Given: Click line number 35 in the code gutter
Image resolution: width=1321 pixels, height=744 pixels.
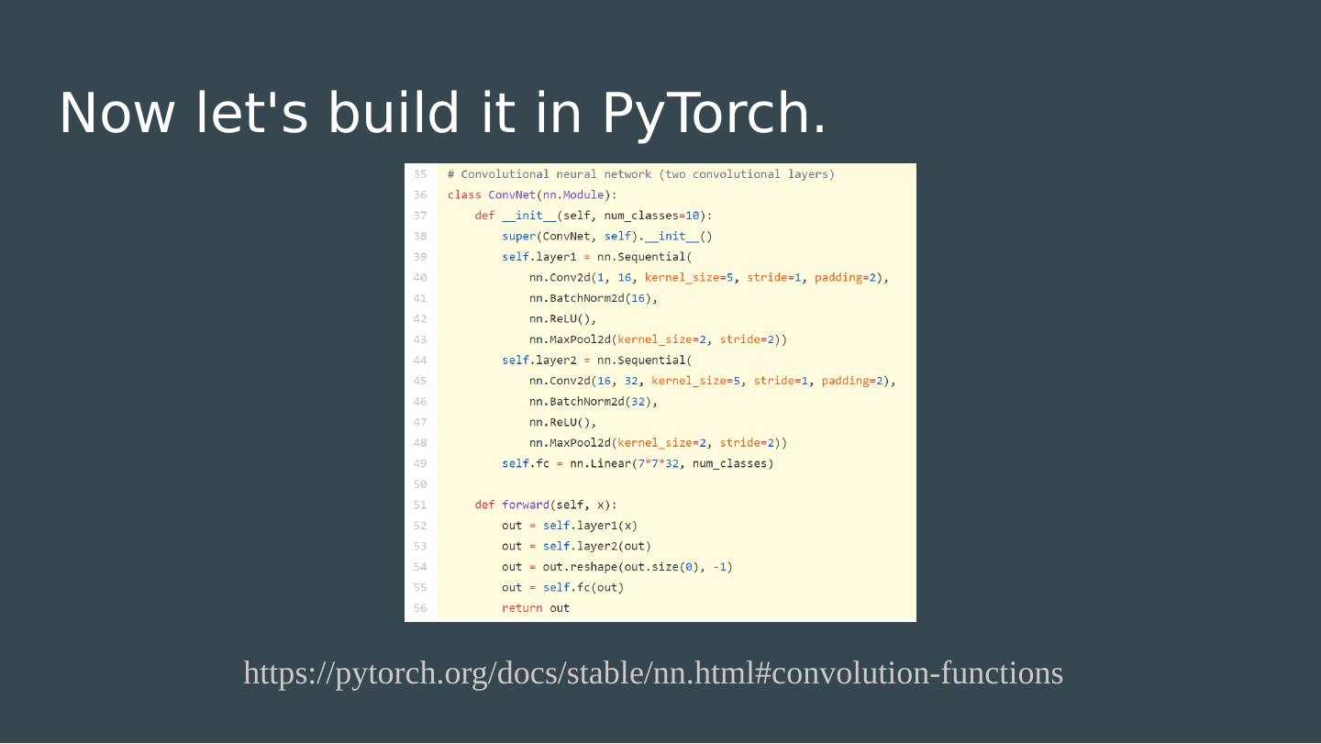Looking at the screenshot, I should point(420,174).
